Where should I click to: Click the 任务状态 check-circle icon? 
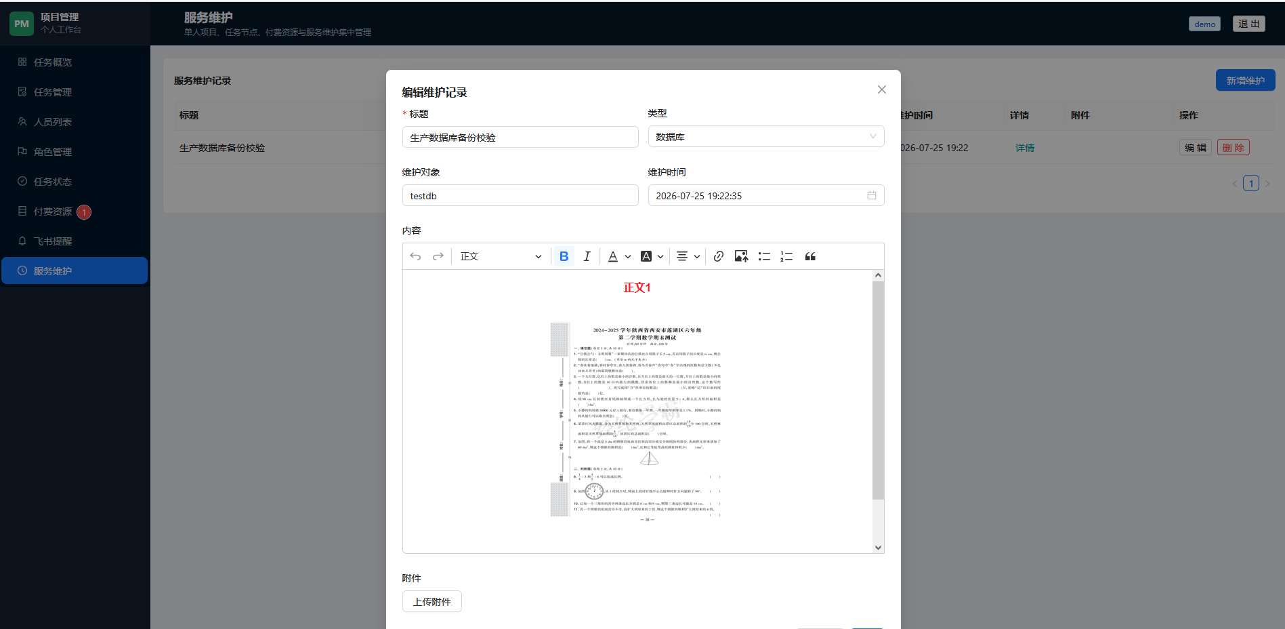click(22, 181)
